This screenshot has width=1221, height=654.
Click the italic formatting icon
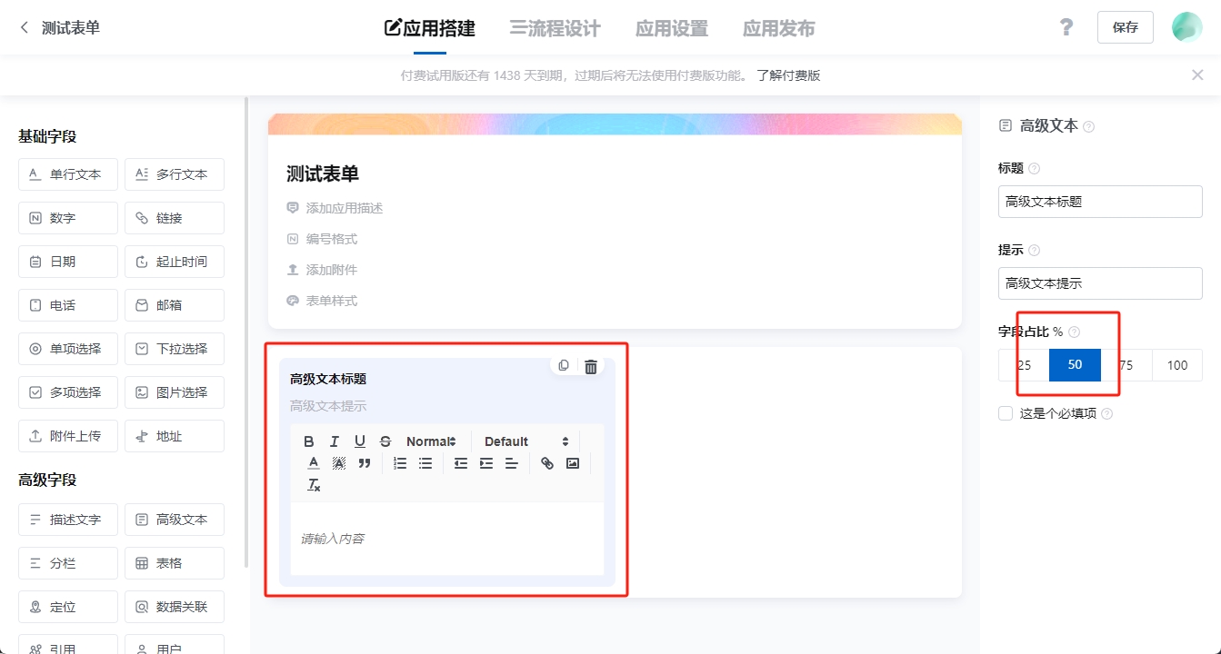coord(335,441)
